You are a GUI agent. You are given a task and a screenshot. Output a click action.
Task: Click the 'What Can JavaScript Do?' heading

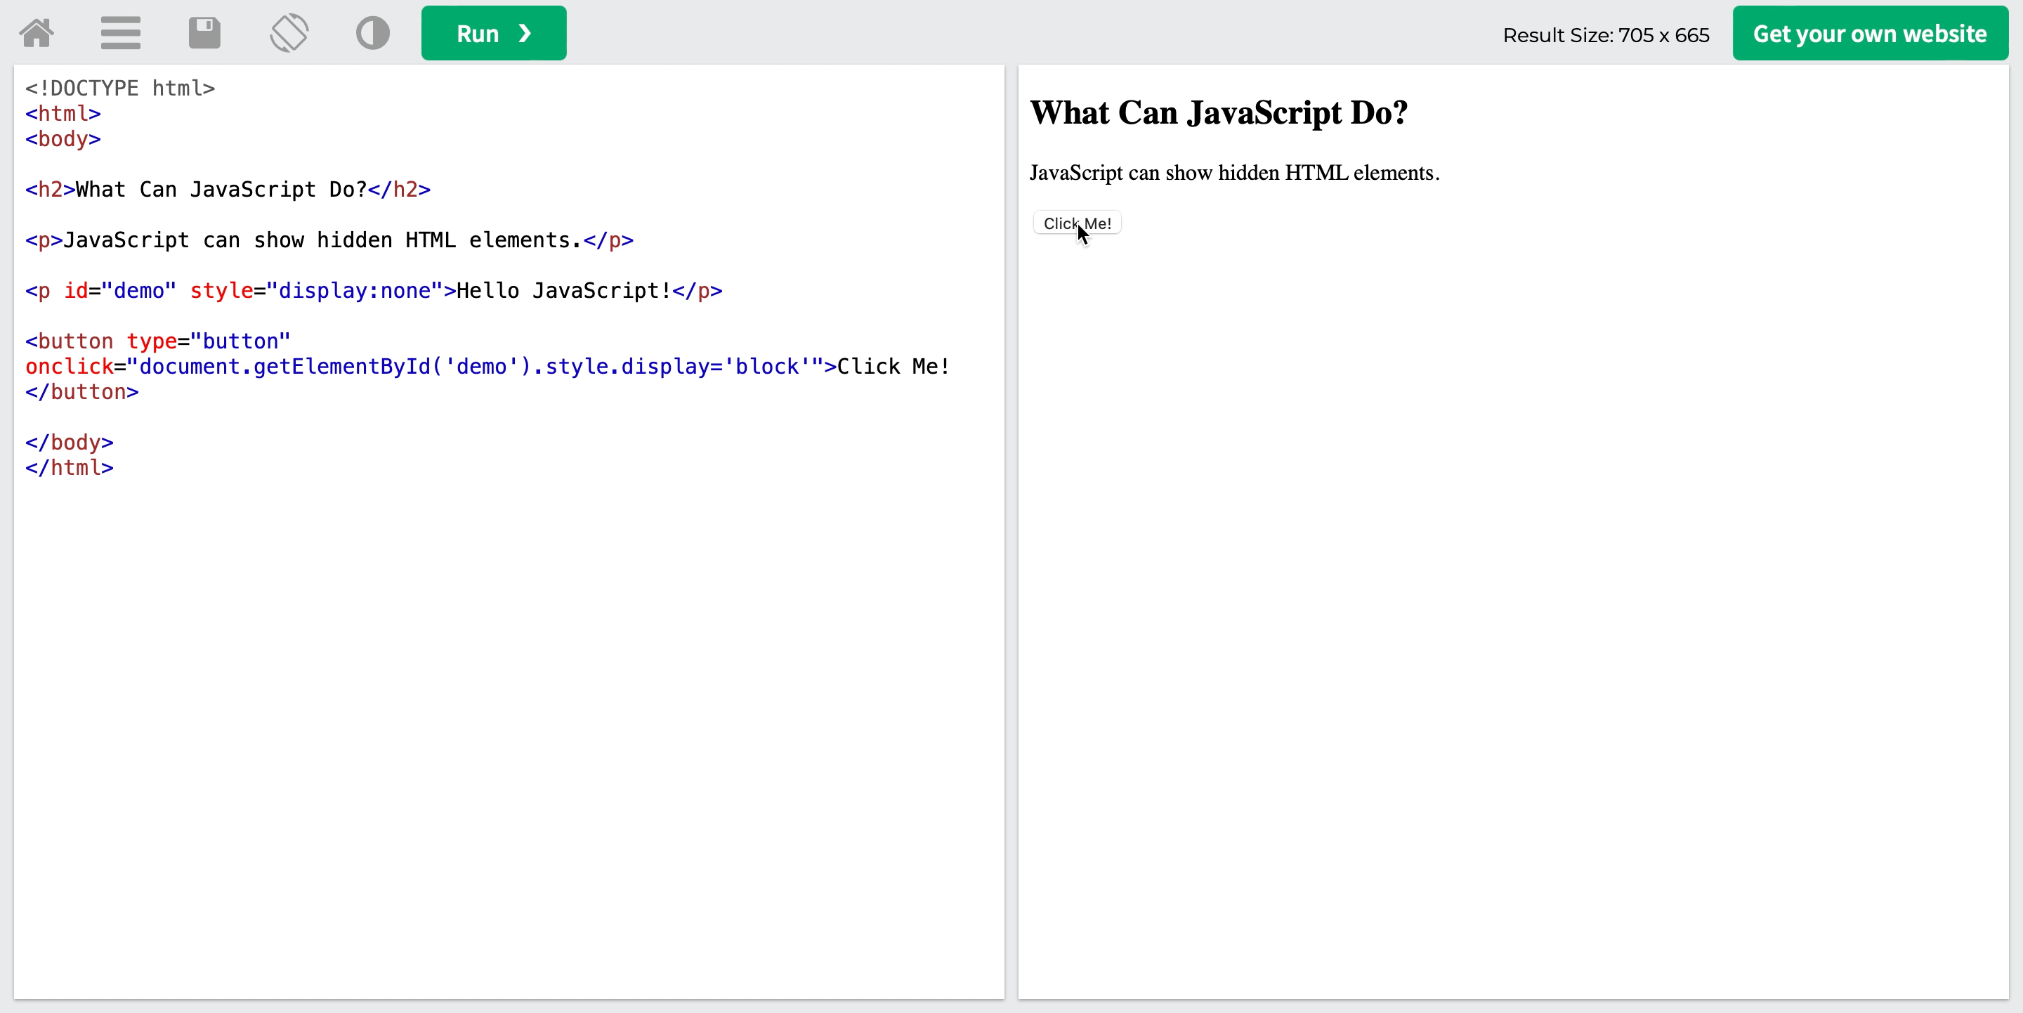pyautogui.click(x=1218, y=113)
